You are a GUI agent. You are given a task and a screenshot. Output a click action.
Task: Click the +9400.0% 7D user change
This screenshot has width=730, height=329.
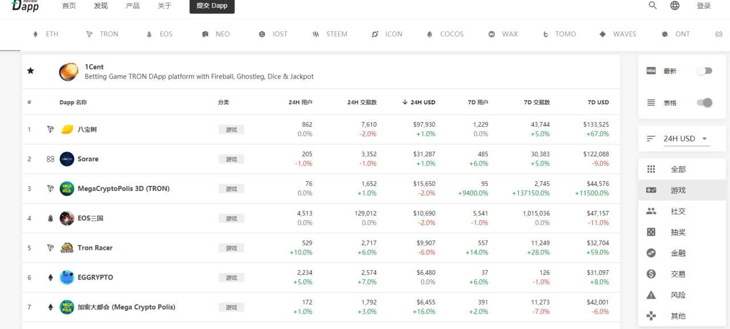(473, 193)
